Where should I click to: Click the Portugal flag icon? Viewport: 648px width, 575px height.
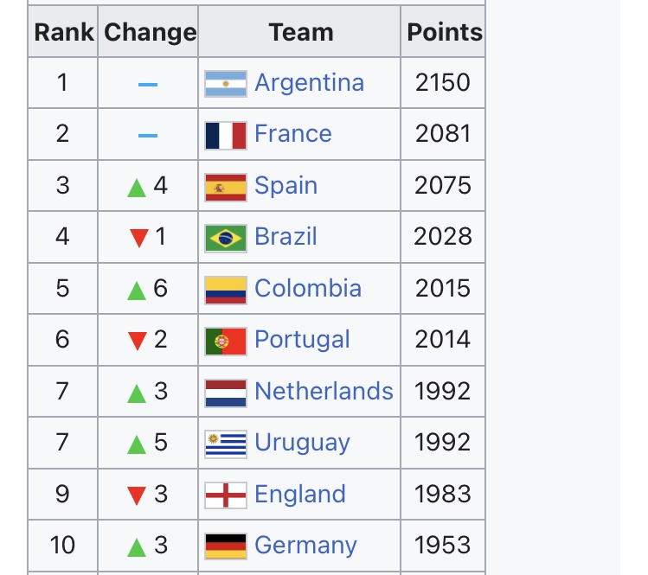coord(226,341)
